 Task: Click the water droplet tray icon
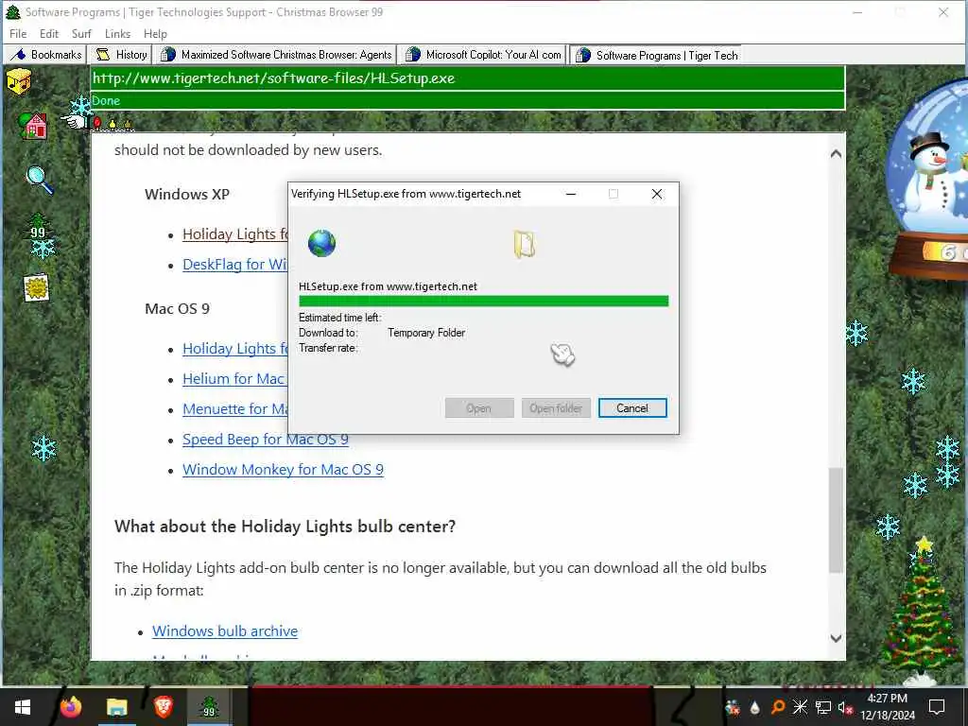click(x=755, y=707)
